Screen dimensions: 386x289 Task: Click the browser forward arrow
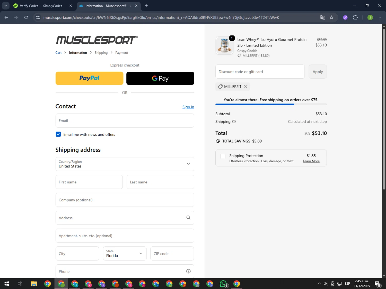click(16, 17)
